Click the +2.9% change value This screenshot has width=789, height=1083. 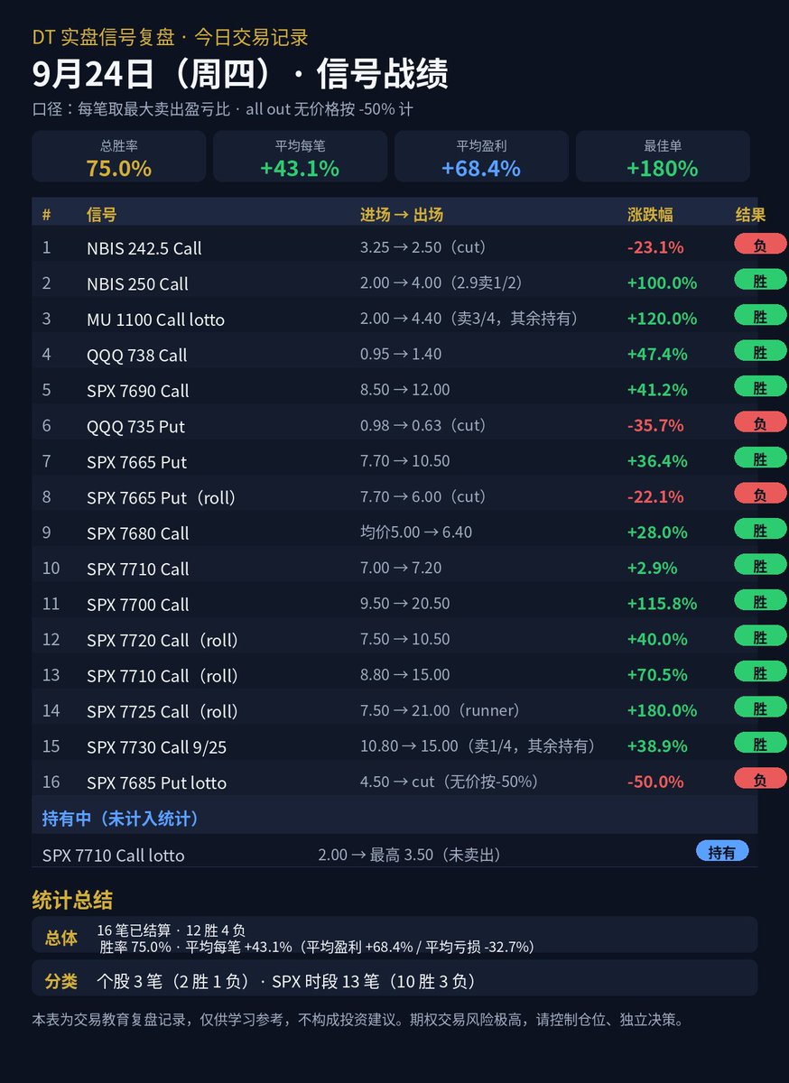click(652, 568)
